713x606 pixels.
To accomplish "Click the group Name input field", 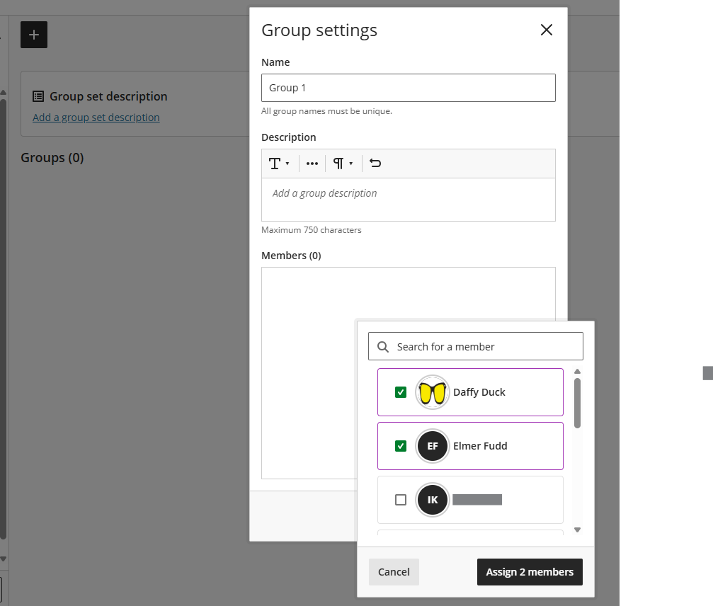I will click(409, 88).
